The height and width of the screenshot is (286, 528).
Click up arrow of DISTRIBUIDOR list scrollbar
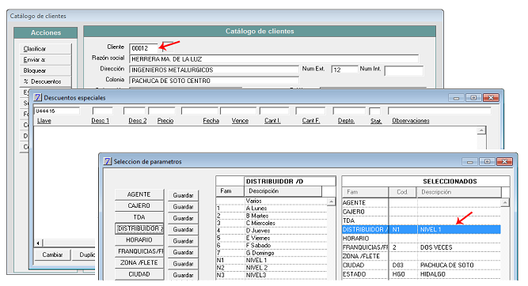(332, 201)
